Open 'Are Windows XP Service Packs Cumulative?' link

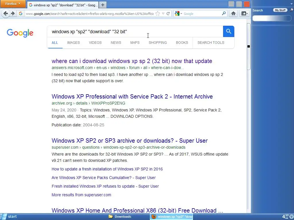coord(103,178)
